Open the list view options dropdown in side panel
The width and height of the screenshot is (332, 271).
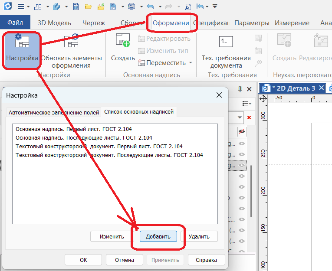(247, 103)
